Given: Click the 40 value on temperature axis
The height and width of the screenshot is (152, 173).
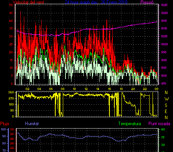Looking at the screenshot, I should click(x=163, y=129).
